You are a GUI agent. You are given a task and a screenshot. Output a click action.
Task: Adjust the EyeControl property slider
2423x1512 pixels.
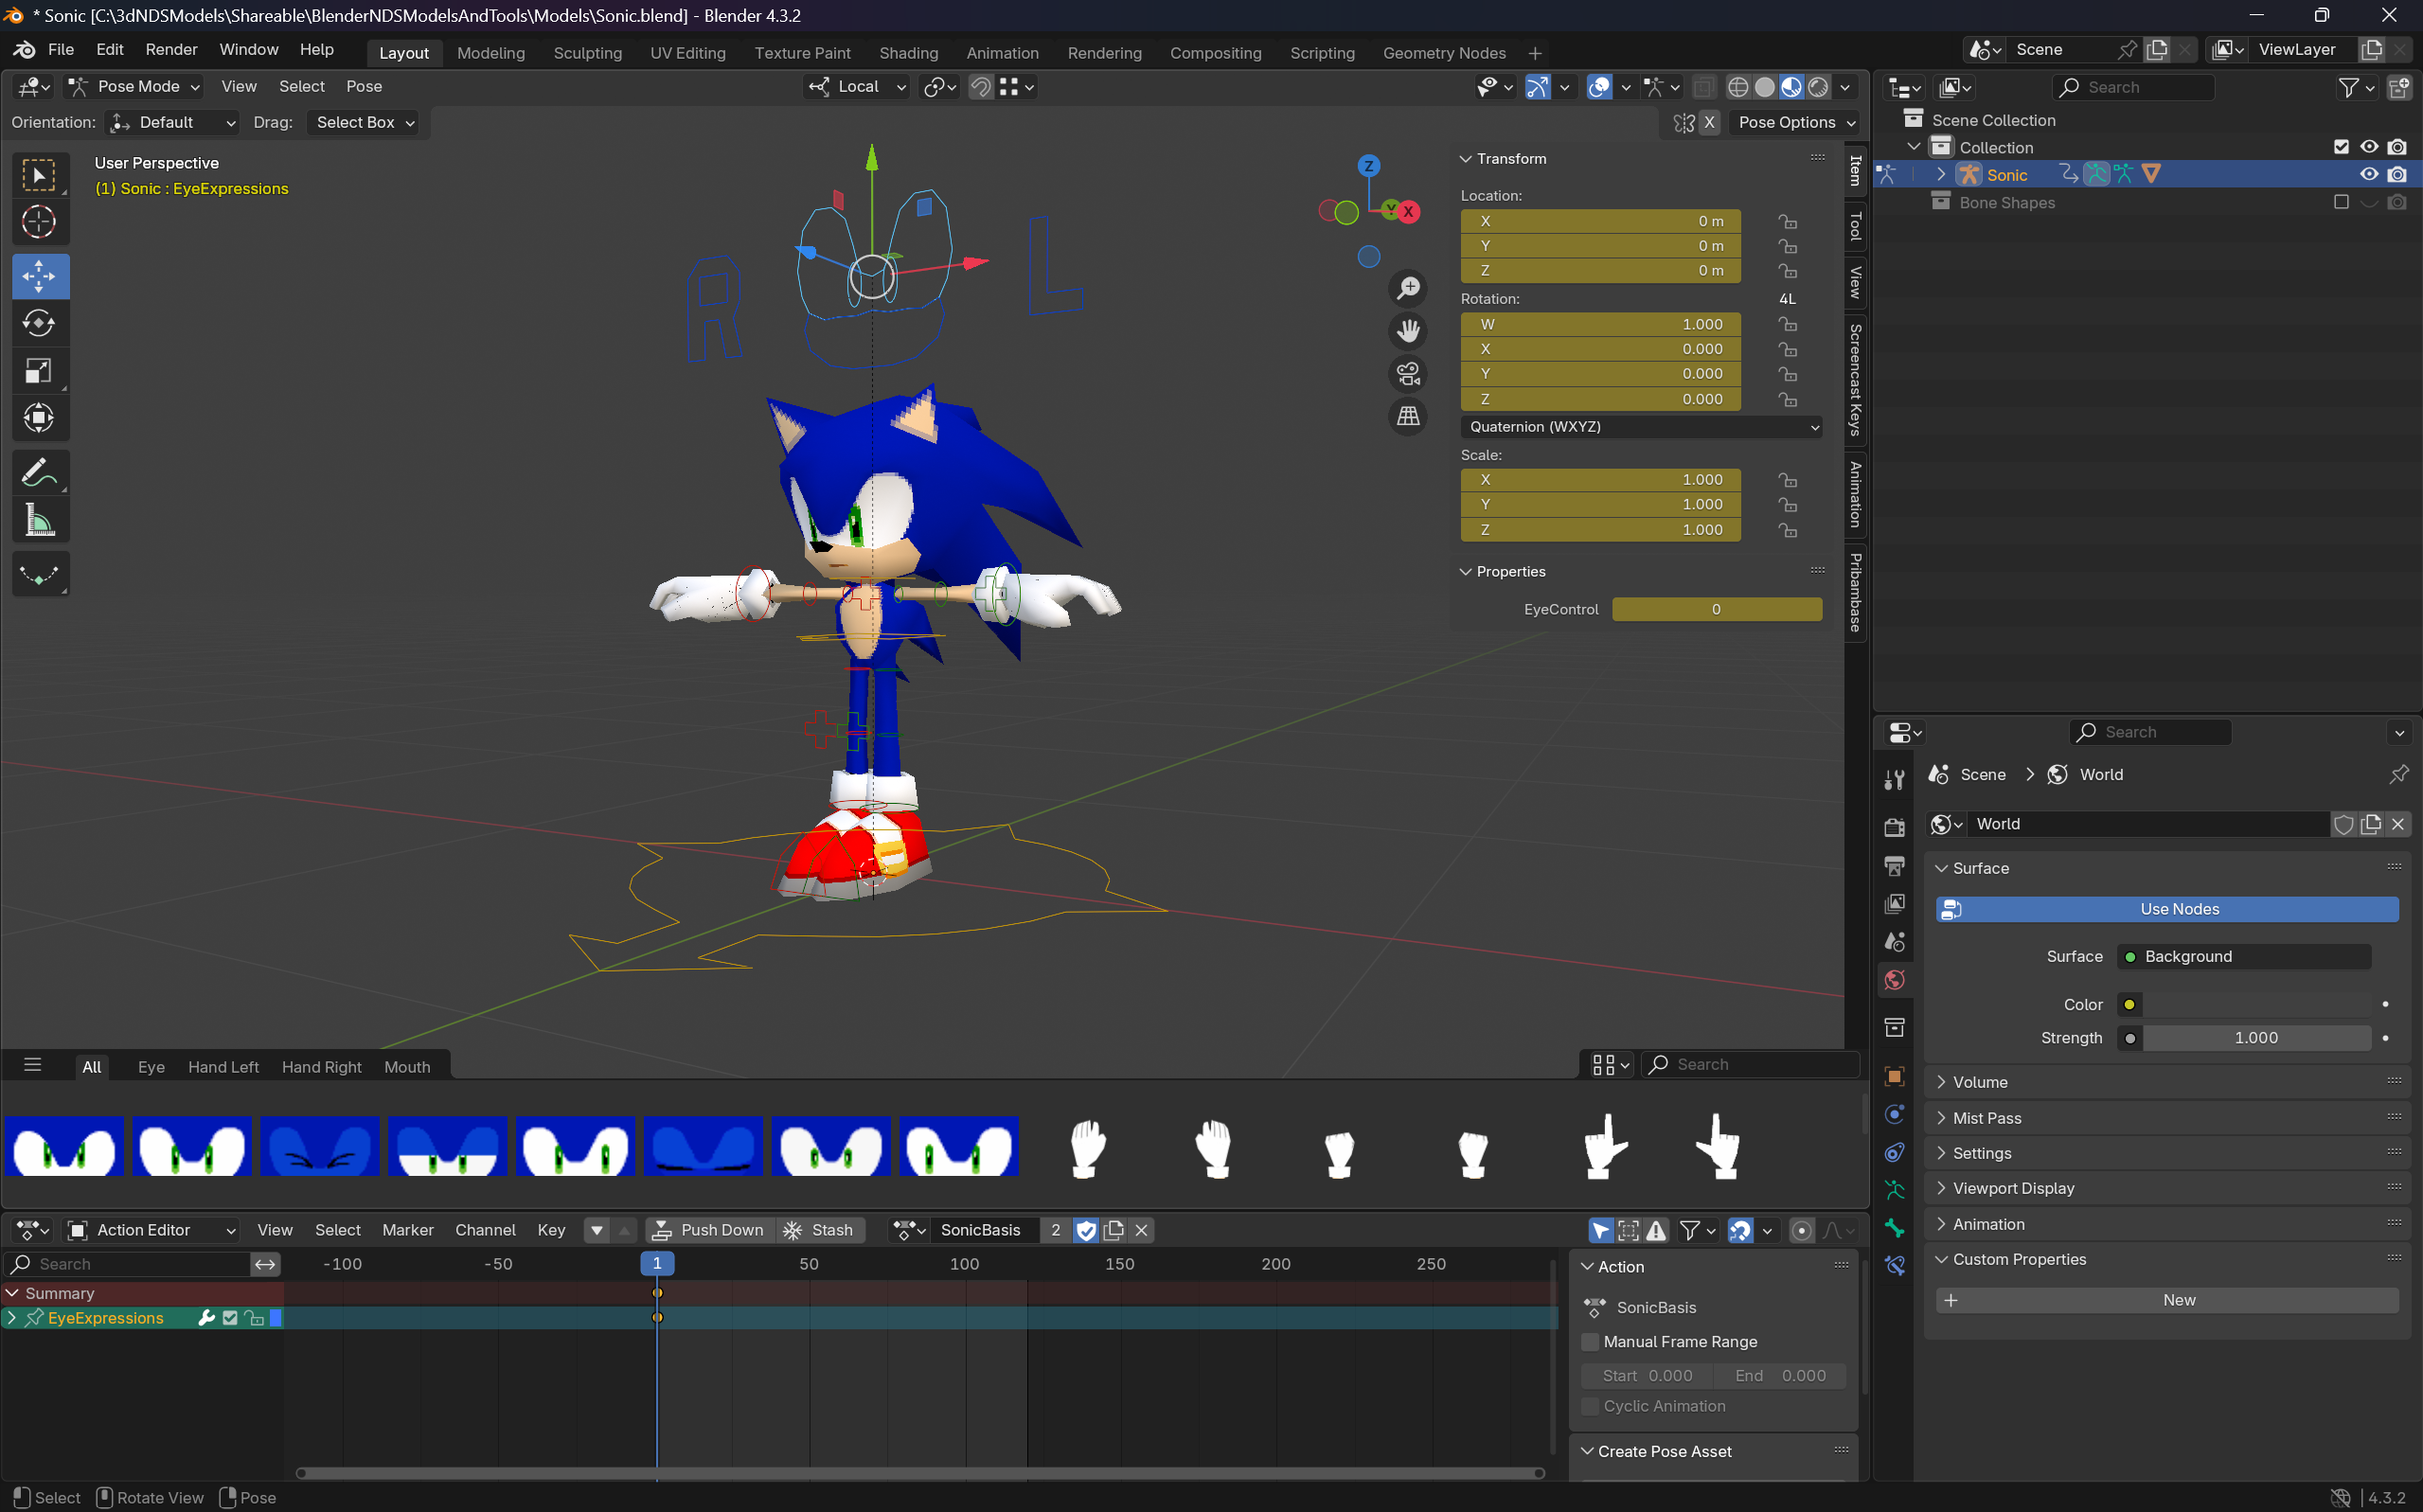coord(1716,609)
